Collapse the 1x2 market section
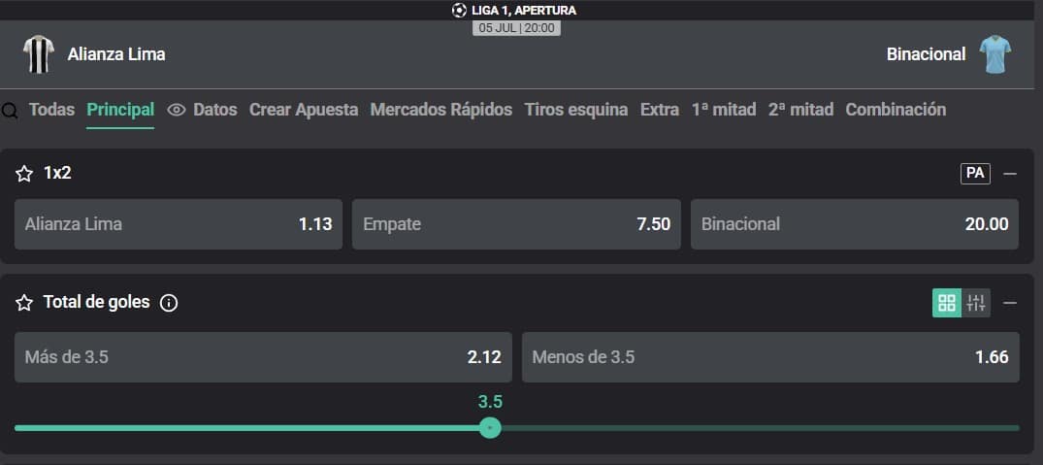The image size is (1043, 465). (x=1010, y=174)
